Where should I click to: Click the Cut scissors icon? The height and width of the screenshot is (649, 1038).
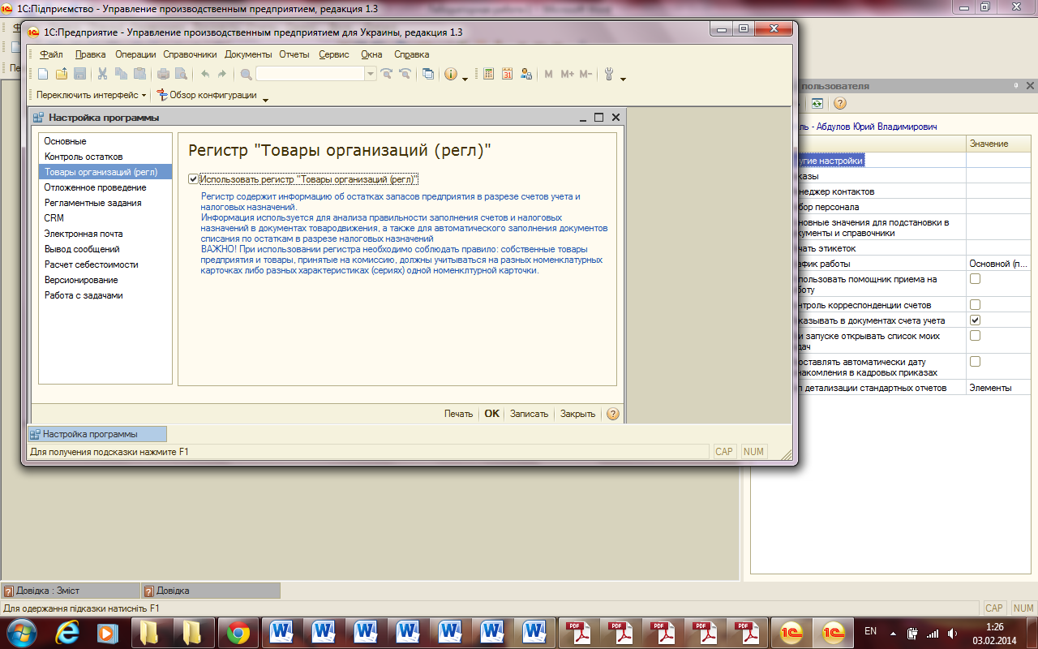pyautogui.click(x=103, y=74)
